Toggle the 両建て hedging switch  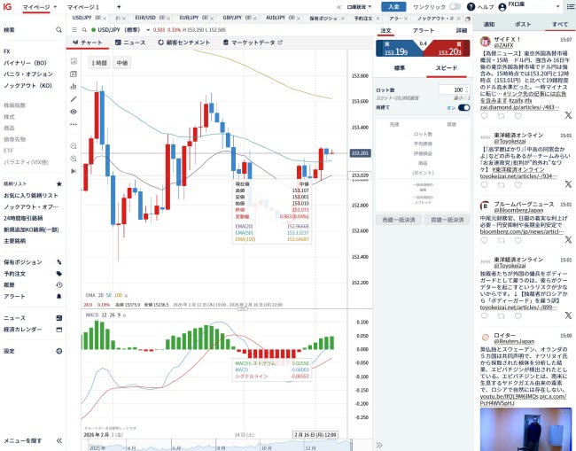(464, 107)
